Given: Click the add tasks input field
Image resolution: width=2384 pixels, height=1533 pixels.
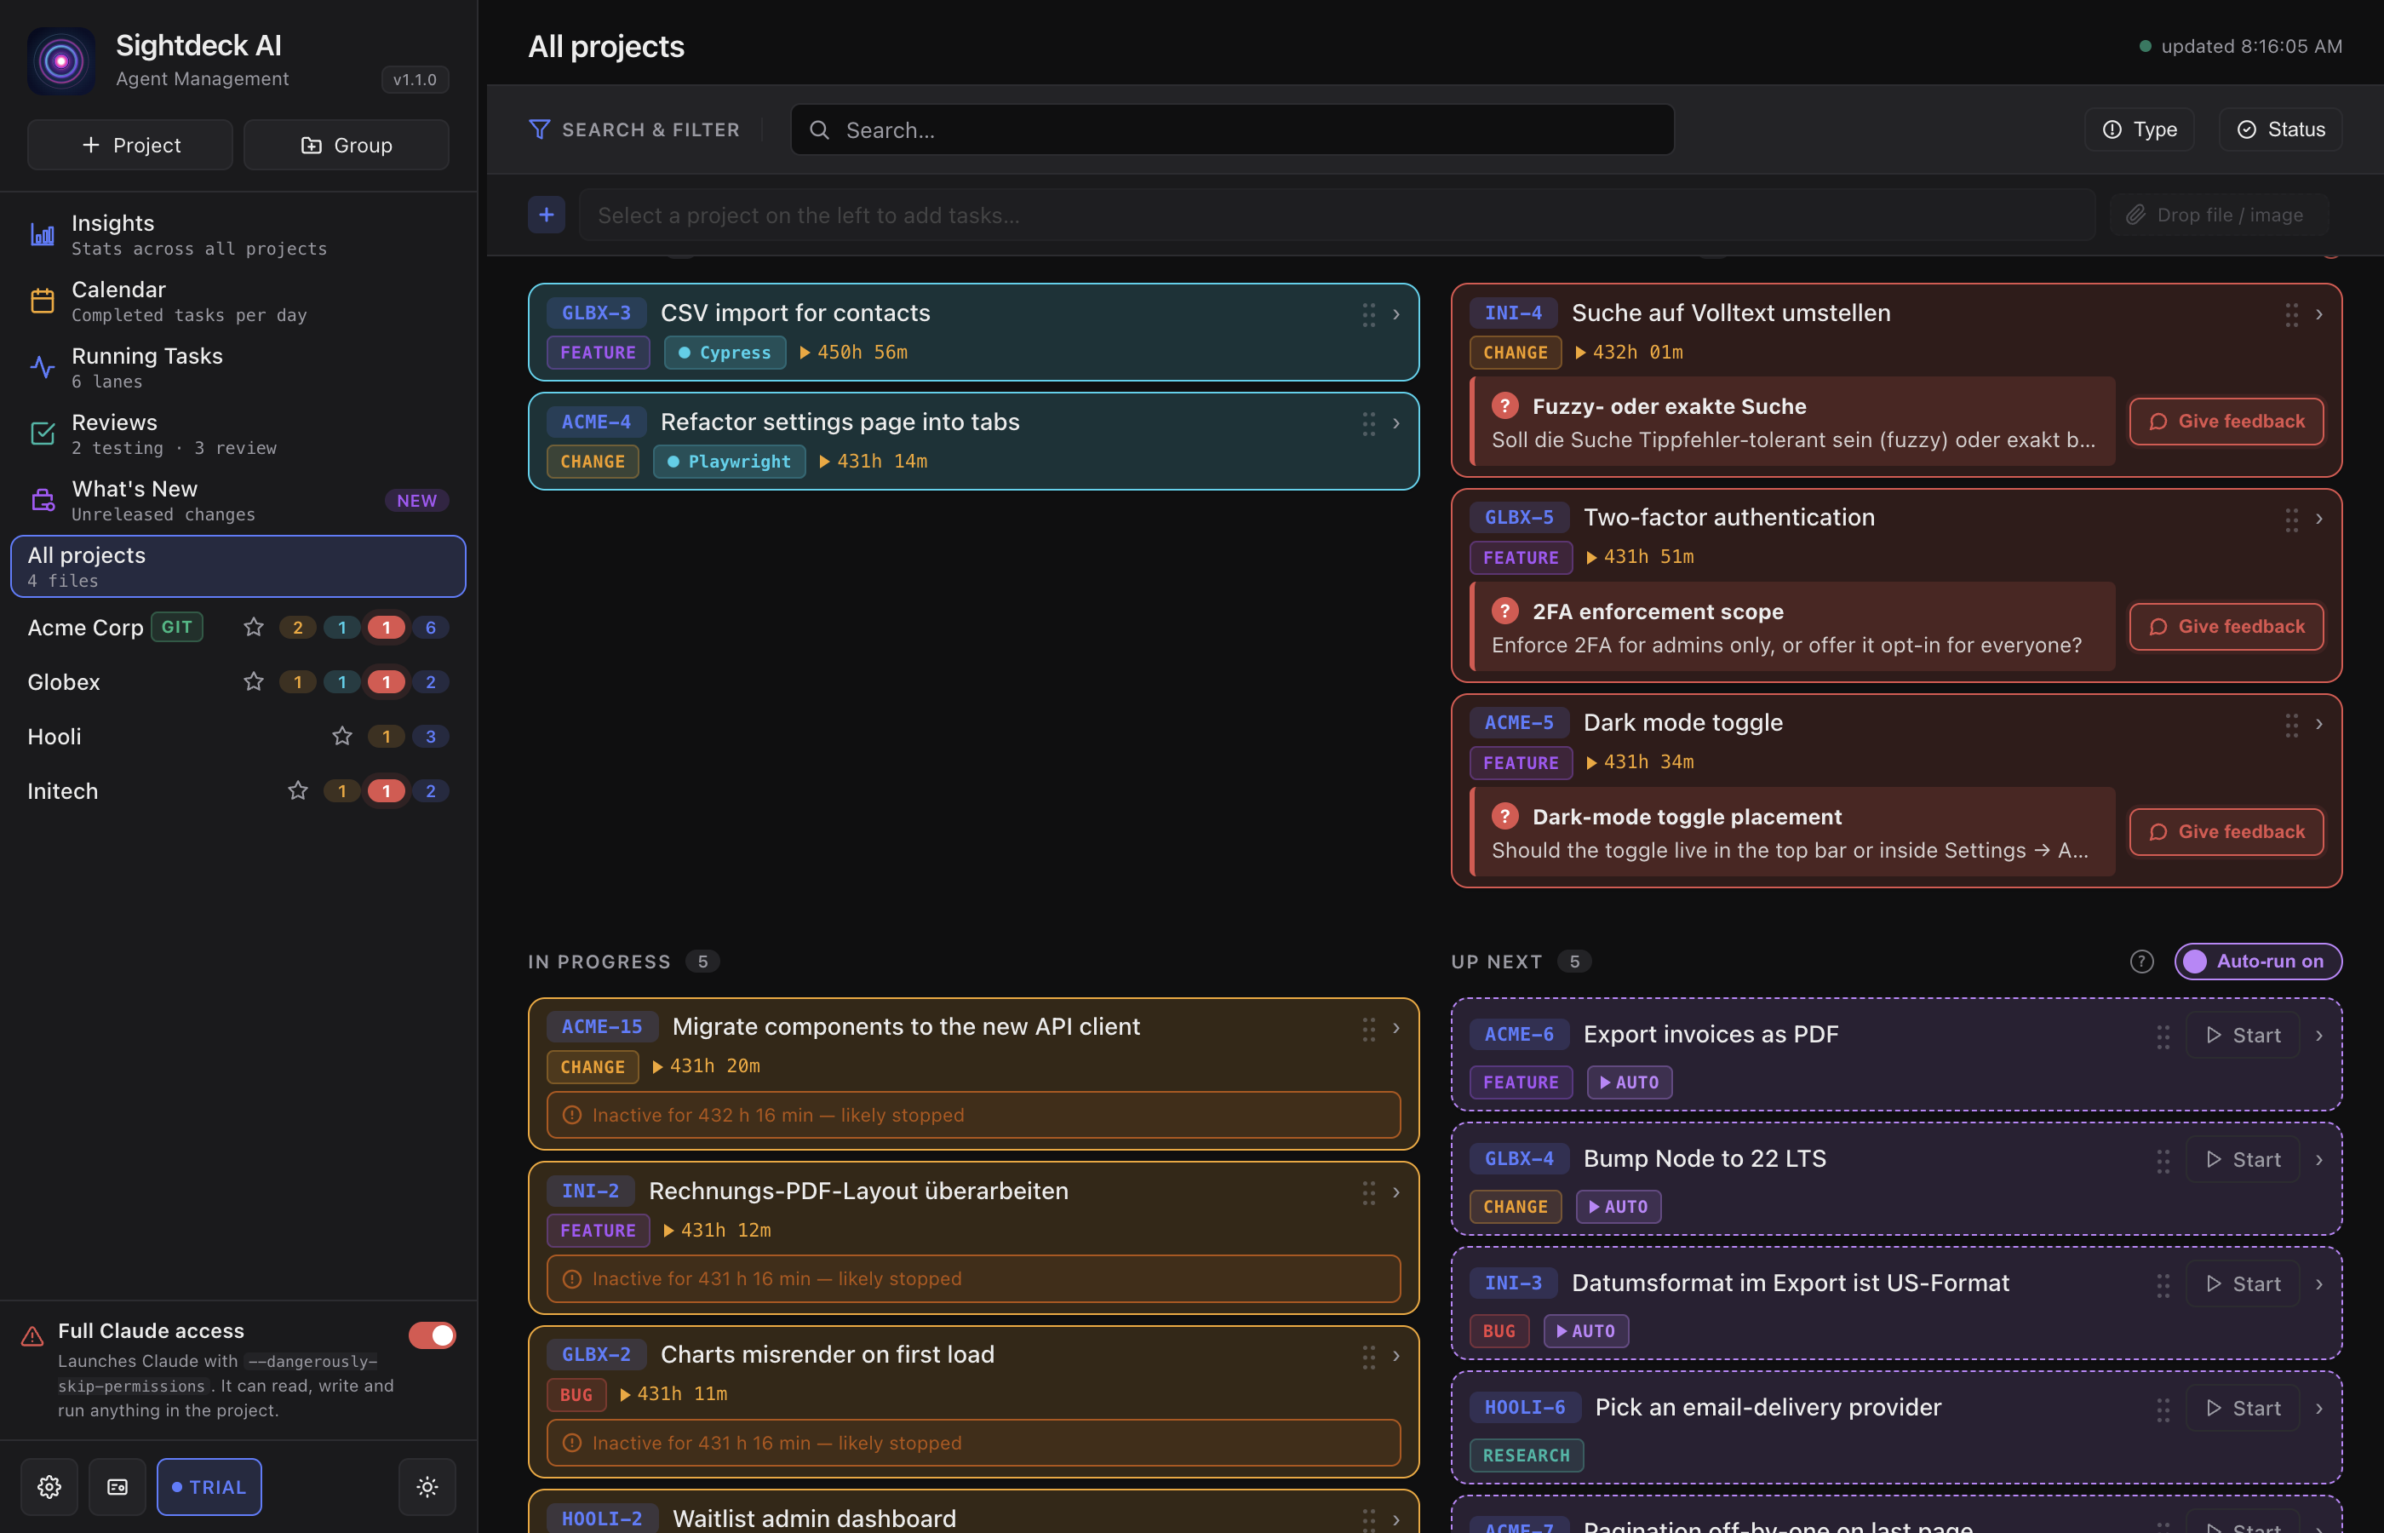Looking at the screenshot, I should (x=1336, y=215).
